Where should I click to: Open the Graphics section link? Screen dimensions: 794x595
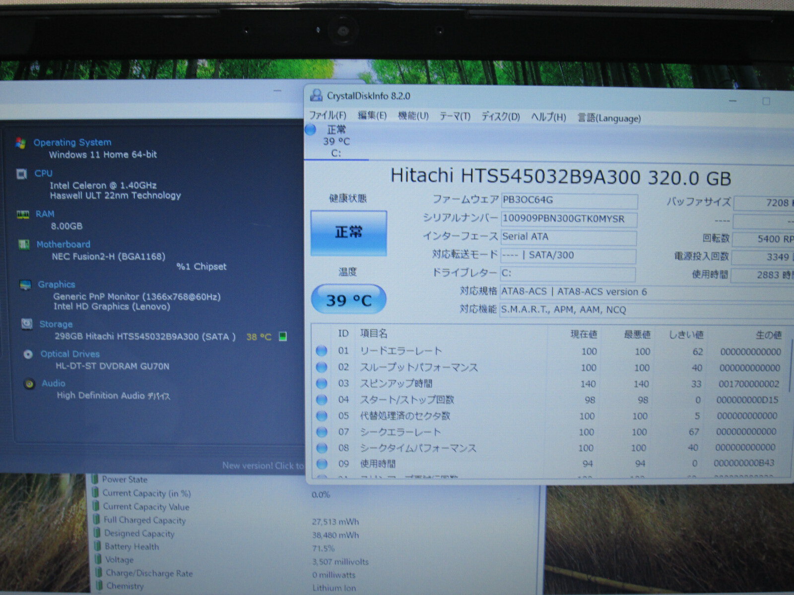pos(57,284)
